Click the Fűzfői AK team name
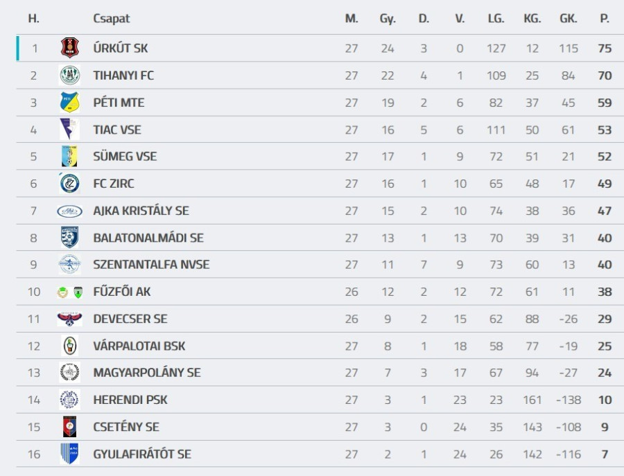 click(122, 292)
